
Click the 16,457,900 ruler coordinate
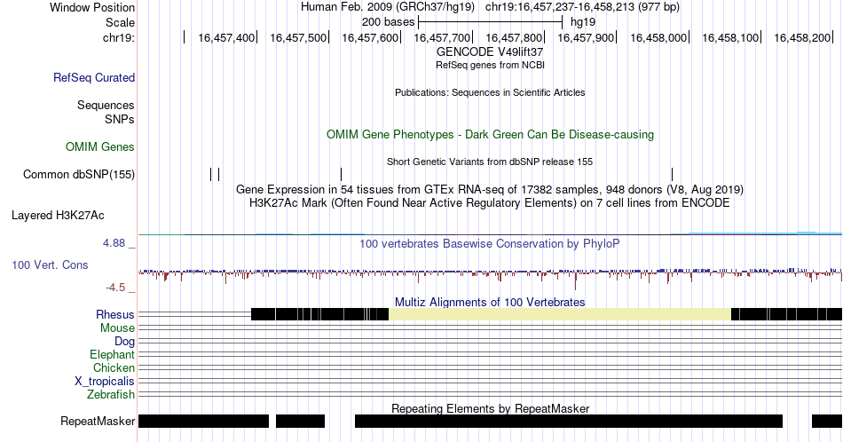[586, 37]
